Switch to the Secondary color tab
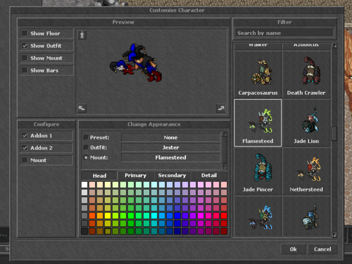The image size is (352, 264). [x=172, y=175]
